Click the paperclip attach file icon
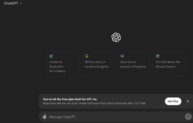 [44, 117]
